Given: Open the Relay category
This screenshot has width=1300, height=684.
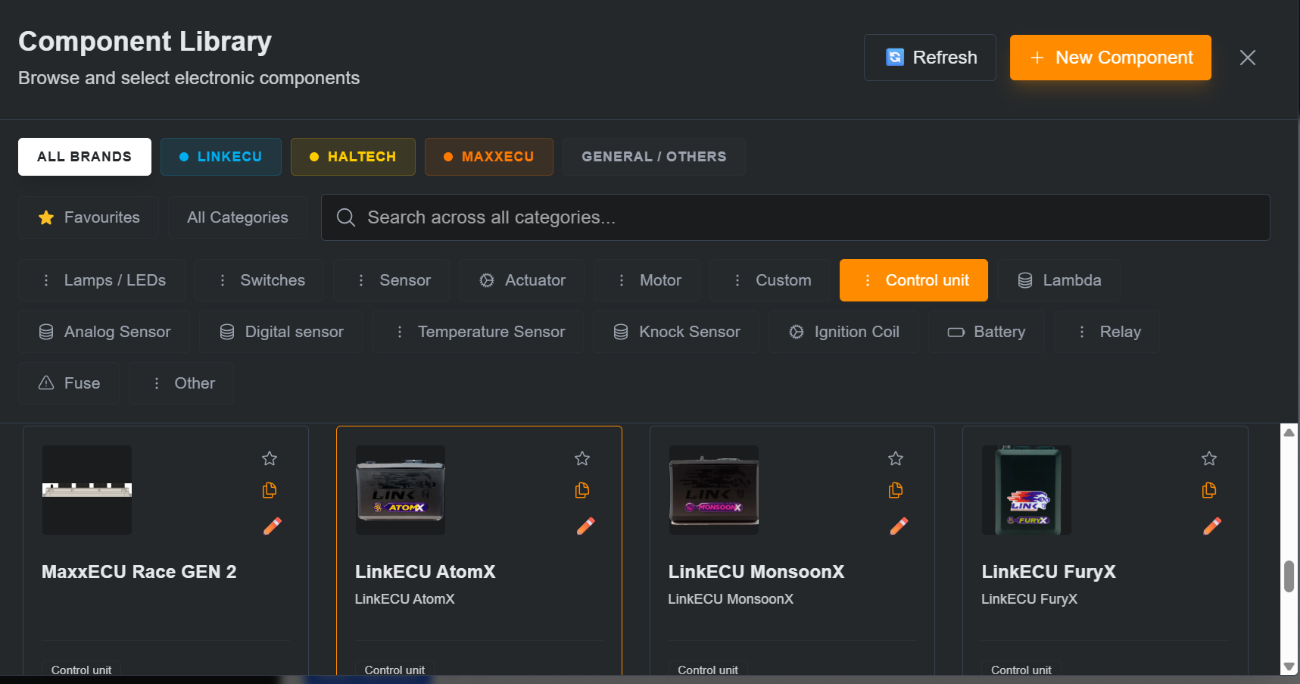Looking at the screenshot, I should pos(1107,332).
